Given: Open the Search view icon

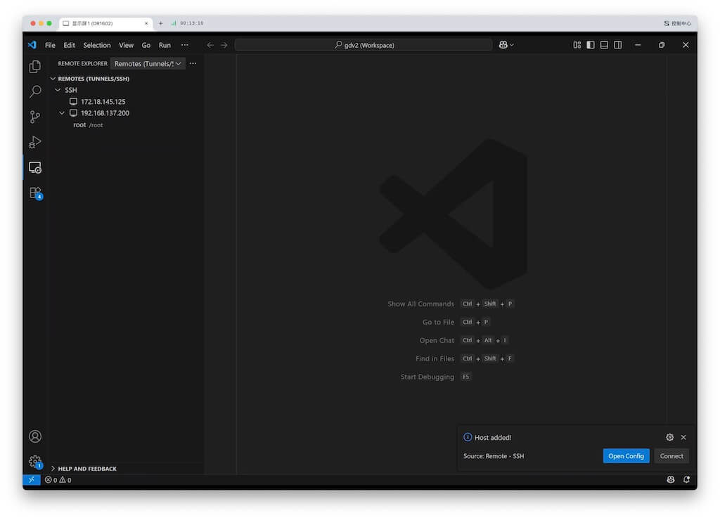Looking at the screenshot, I should (x=34, y=91).
